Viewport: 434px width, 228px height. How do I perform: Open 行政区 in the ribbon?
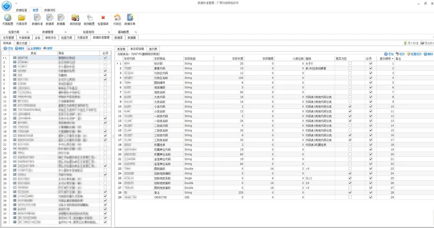coord(117,20)
